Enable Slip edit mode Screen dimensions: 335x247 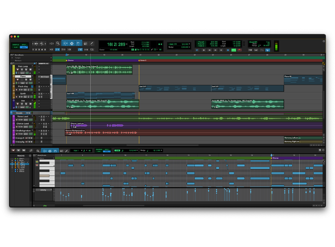click(x=16, y=47)
